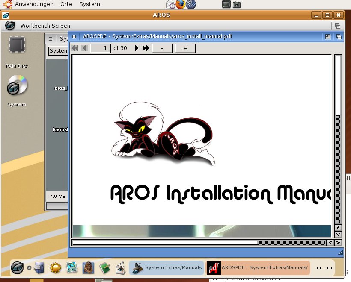
Task: Open the System menu in the top panel
Action: (x=90, y=4)
